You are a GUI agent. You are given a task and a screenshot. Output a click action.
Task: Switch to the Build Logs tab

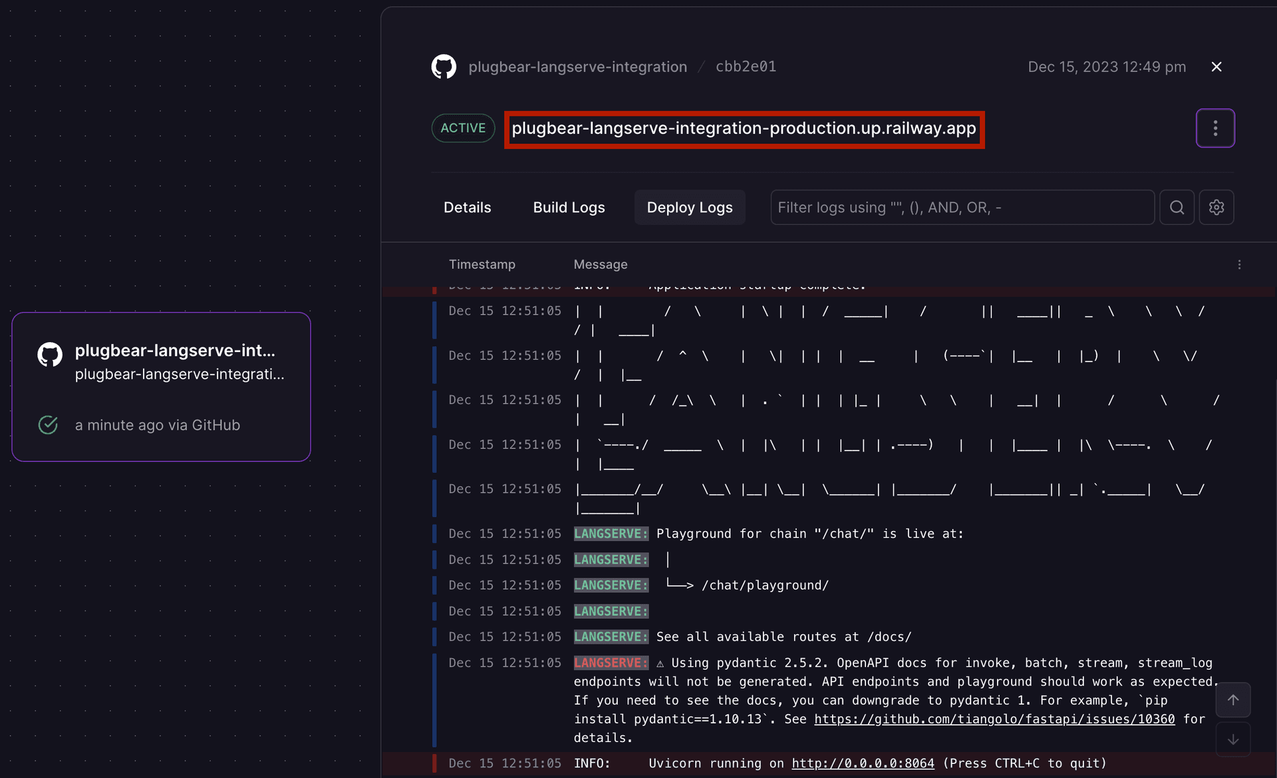(569, 207)
